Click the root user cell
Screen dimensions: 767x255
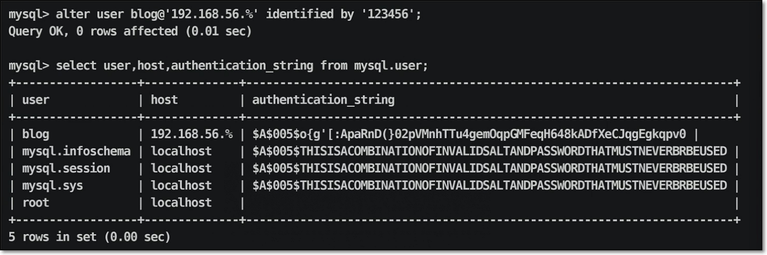point(36,203)
